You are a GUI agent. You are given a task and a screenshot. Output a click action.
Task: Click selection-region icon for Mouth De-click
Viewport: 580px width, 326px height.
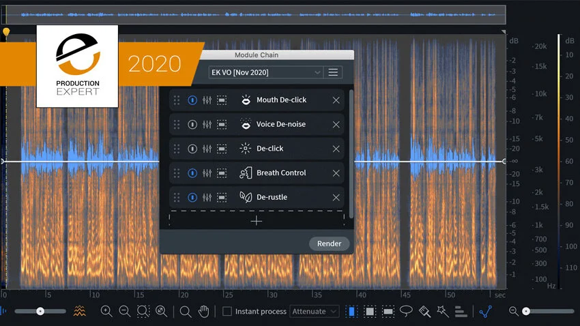coord(222,100)
